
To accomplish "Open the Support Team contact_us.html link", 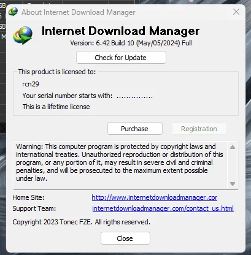I will 163,208.
